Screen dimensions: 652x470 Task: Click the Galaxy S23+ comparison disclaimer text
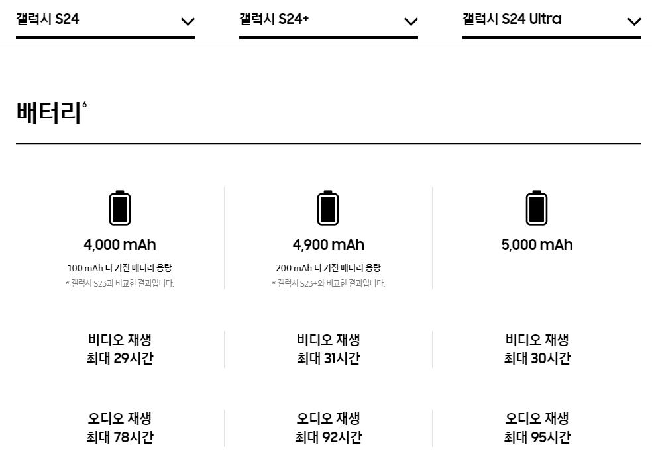pos(328,283)
